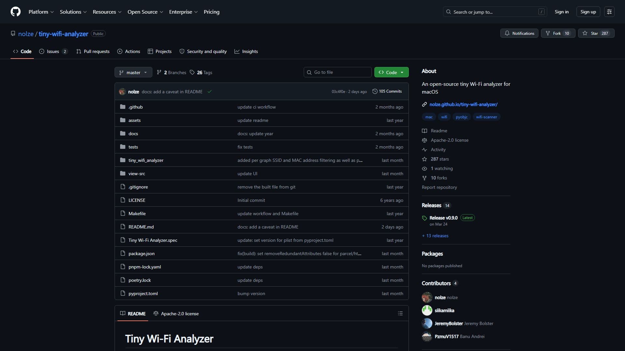This screenshot has width=625, height=351.
Task: Expand the Enterprise menu
Action: click(183, 12)
